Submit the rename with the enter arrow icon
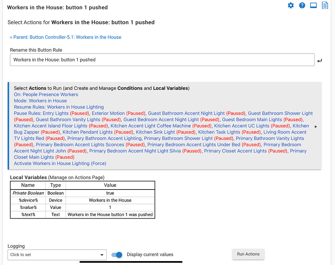Screen dimensions: 335x265 point(319,60)
